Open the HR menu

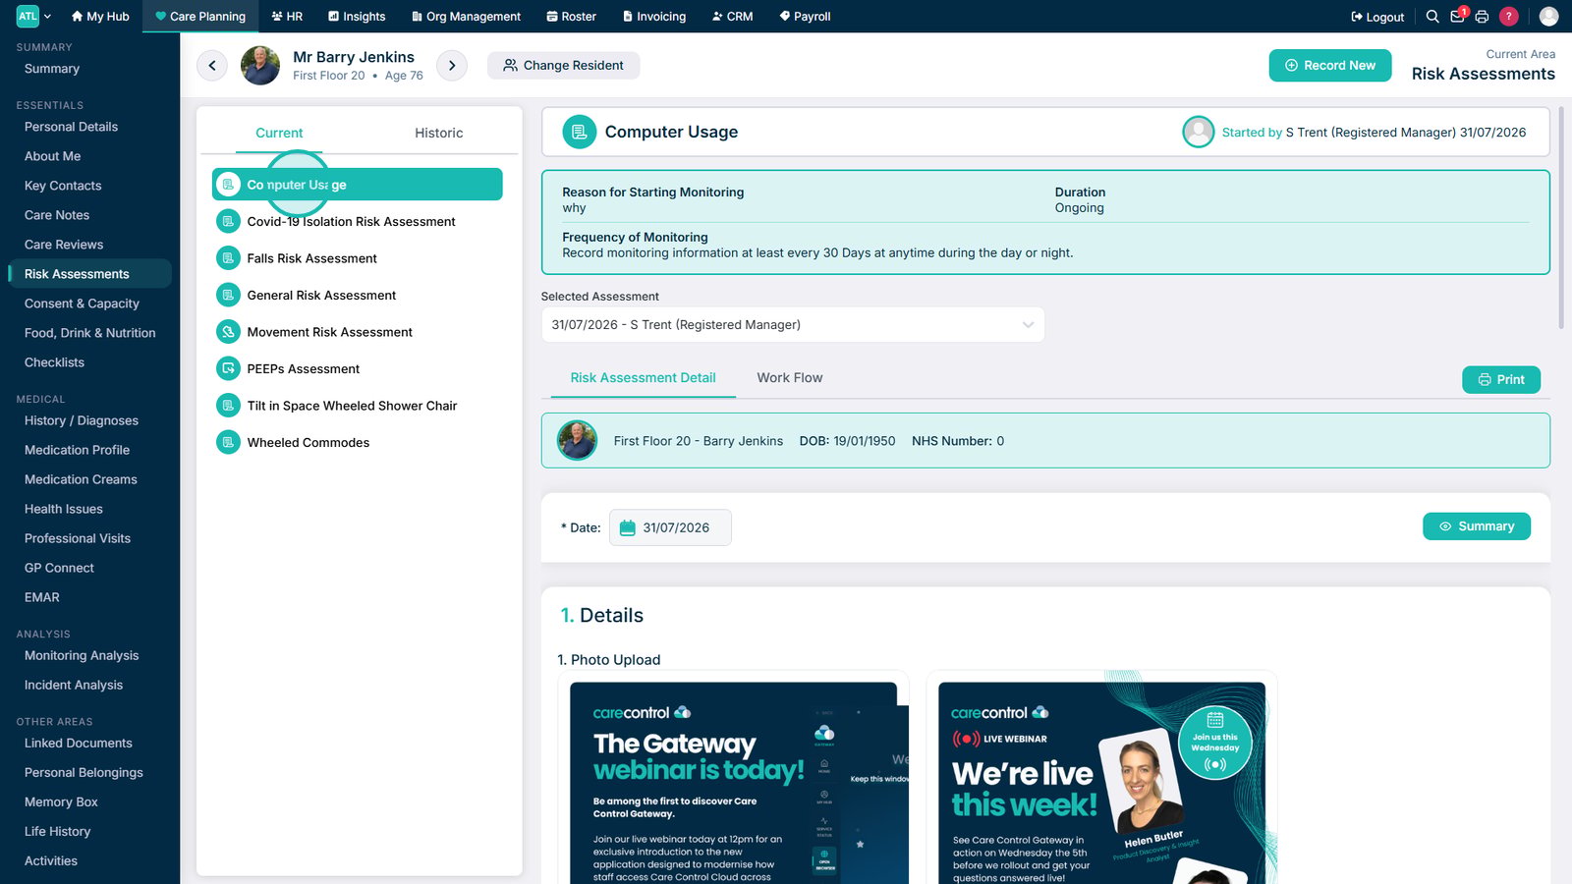click(x=287, y=17)
